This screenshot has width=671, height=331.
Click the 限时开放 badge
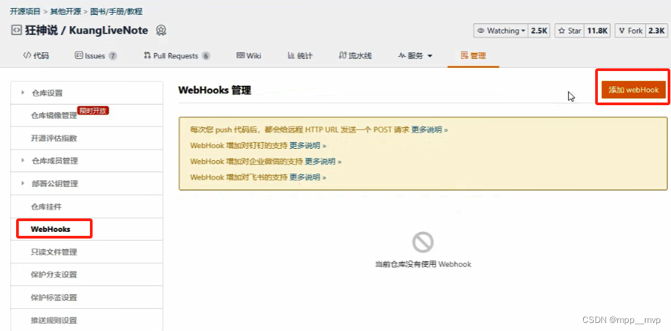[x=93, y=111]
